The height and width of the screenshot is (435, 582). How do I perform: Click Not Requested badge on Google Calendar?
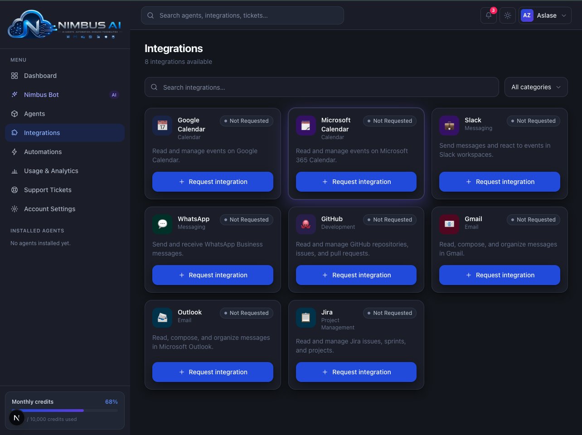coord(247,121)
